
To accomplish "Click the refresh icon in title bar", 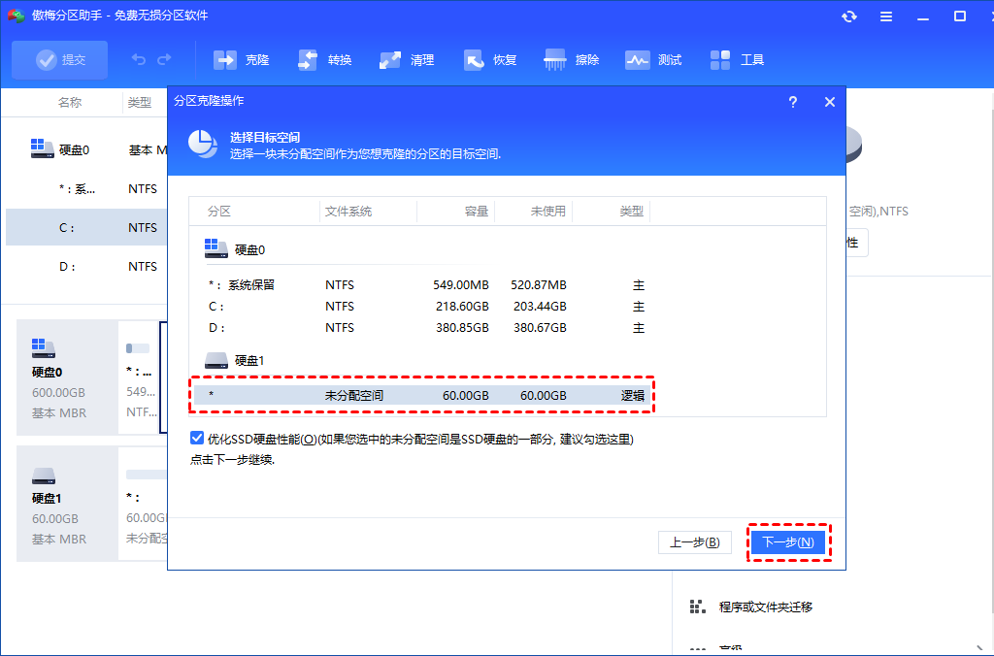I will click(x=848, y=16).
